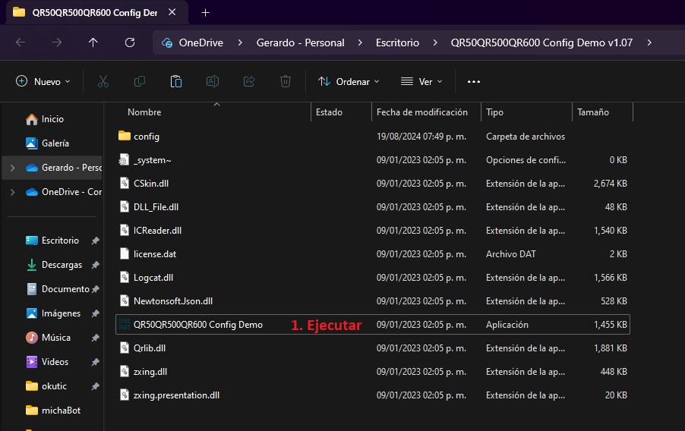Image resolution: width=685 pixels, height=431 pixels.
Task: Go up one folder level
Action: (x=93, y=42)
